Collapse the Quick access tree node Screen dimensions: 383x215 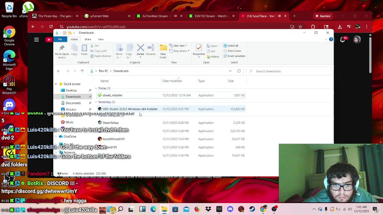(56, 84)
